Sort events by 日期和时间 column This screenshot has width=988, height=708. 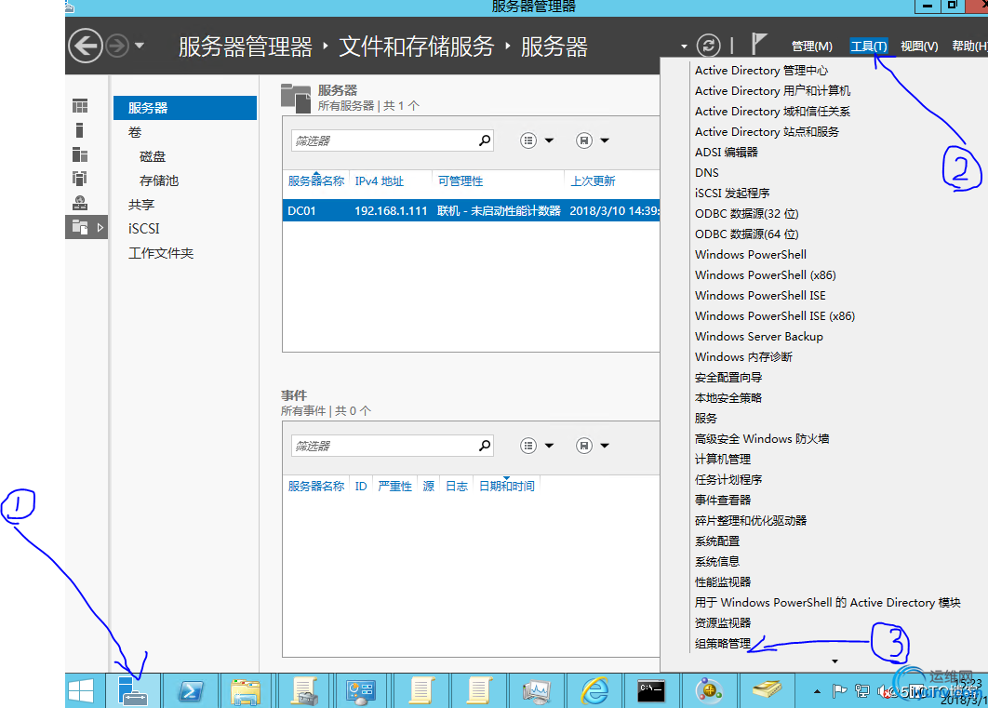coord(507,487)
